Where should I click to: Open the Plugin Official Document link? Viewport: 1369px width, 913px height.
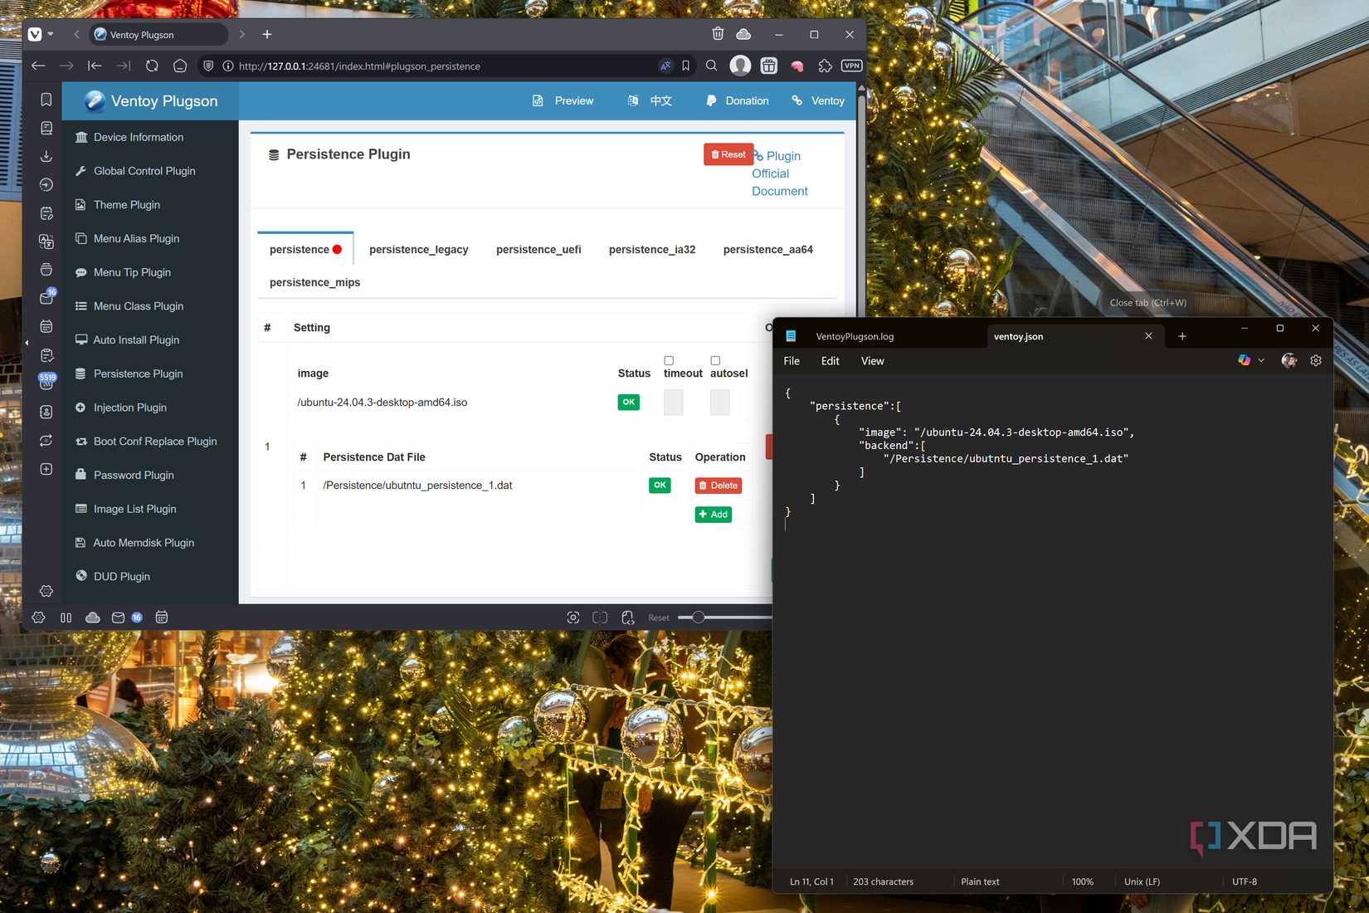779,173
